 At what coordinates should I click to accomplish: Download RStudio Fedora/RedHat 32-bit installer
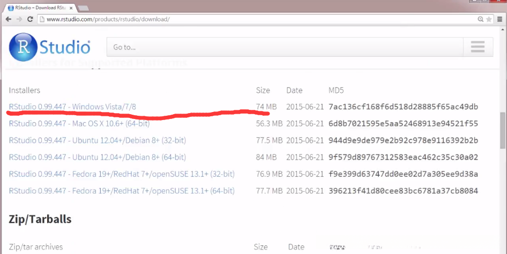tap(122, 174)
